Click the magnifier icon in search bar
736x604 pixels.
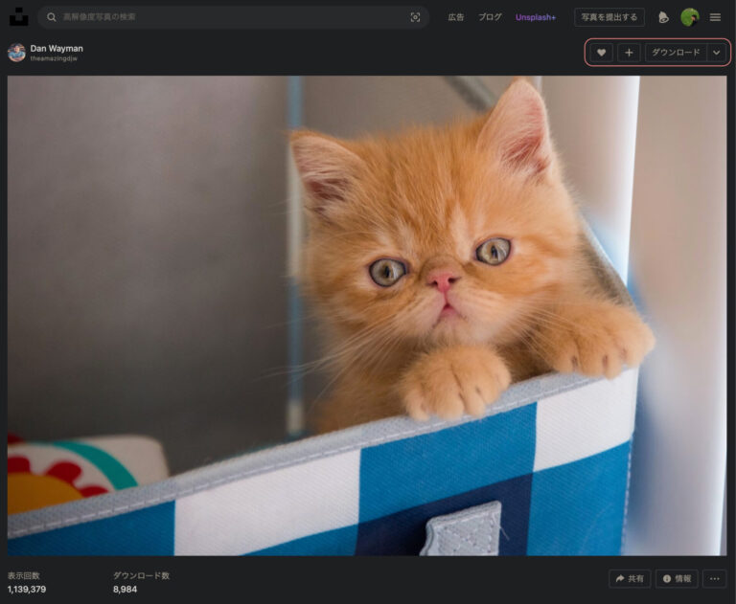[x=51, y=17]
